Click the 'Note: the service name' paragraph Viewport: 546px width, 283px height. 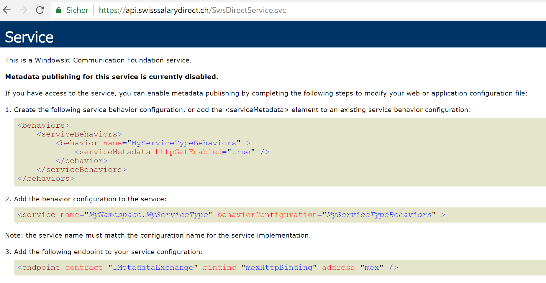[158, 235]
